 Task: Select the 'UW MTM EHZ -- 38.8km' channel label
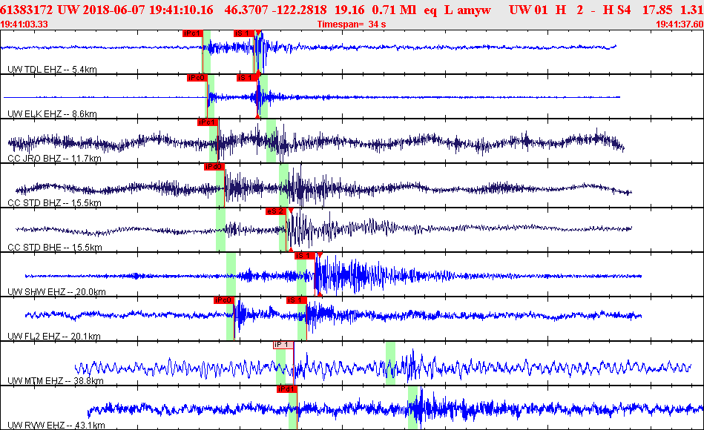(x=56, y=380)
